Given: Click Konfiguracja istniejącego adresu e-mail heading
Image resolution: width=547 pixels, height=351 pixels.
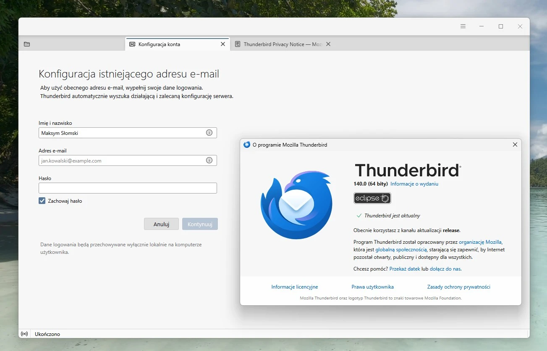Looking at the screenshot, I should [x=129, y=74].
